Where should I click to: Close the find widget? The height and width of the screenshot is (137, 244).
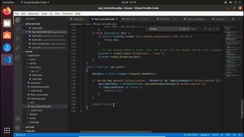coord(218,29)
